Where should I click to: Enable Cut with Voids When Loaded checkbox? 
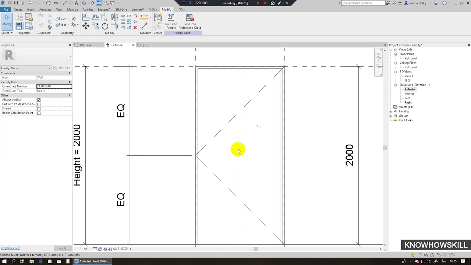click(39, 104)
